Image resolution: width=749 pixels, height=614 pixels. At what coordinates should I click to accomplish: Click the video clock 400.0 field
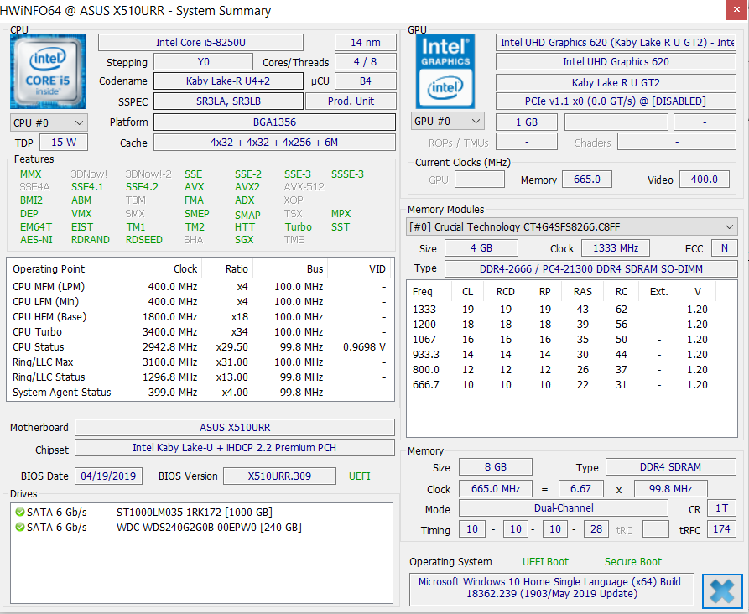click(x=704, y=180)
